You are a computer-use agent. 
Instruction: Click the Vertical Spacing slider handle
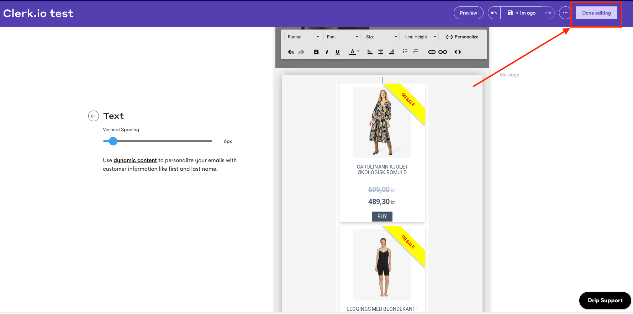click(113, 141)
